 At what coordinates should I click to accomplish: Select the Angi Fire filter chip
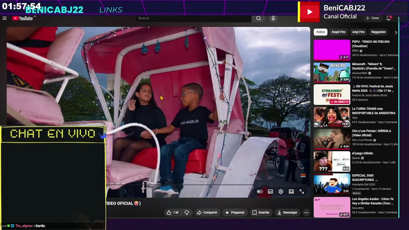[x=358, y=32]
